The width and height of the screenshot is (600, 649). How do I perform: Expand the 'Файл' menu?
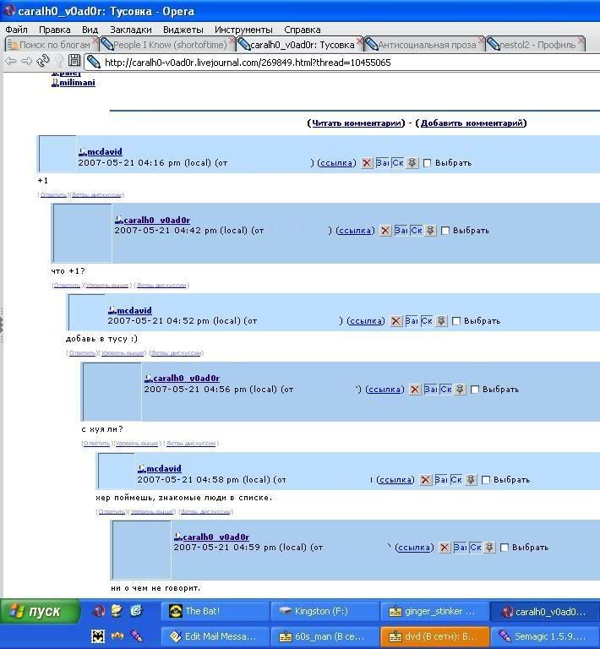(x=16, y=29)
